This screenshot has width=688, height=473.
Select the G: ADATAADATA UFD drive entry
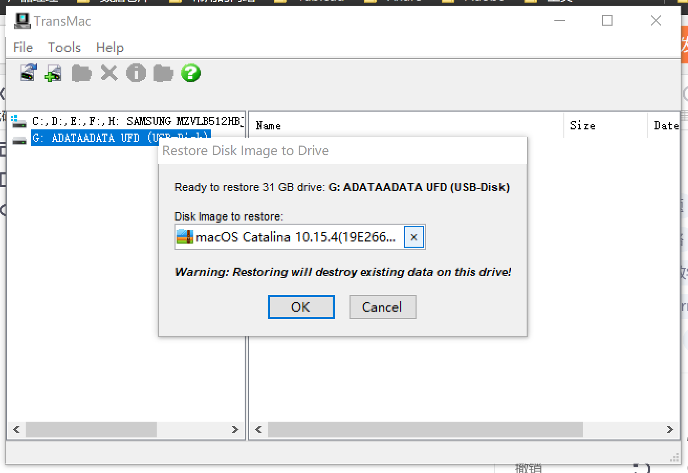pyautogui.click(x=121, y=138)
